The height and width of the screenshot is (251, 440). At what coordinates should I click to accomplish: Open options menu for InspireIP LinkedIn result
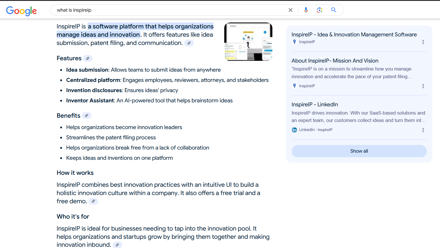coord(423,130)
